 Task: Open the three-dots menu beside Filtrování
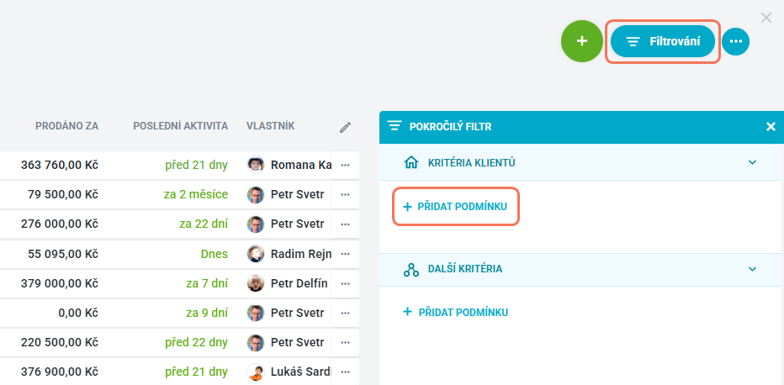coord(735,41)
